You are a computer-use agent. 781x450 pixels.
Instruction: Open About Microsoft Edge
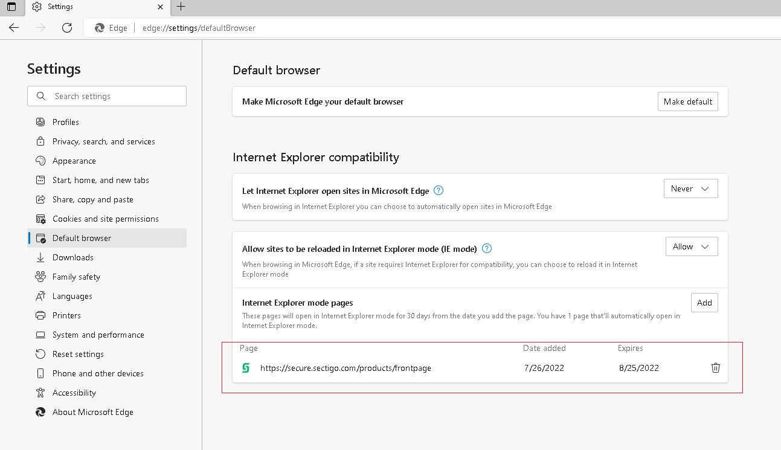pyautogui.click(x=107, y=412)
